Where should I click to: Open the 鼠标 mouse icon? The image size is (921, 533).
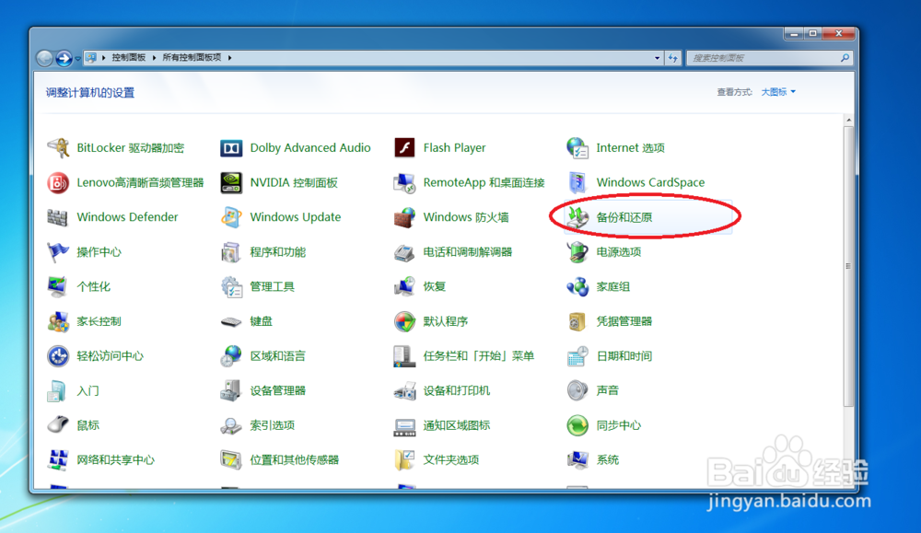coord(58,425)
